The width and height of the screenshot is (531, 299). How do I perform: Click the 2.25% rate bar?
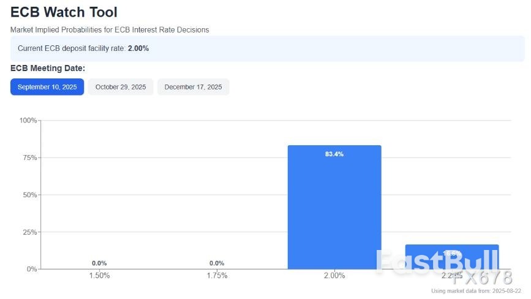click(x=452, y=257)
